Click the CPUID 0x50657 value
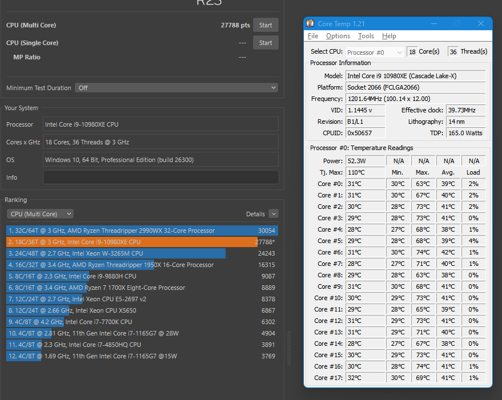The image size is (502, 400). click(366, 133)
